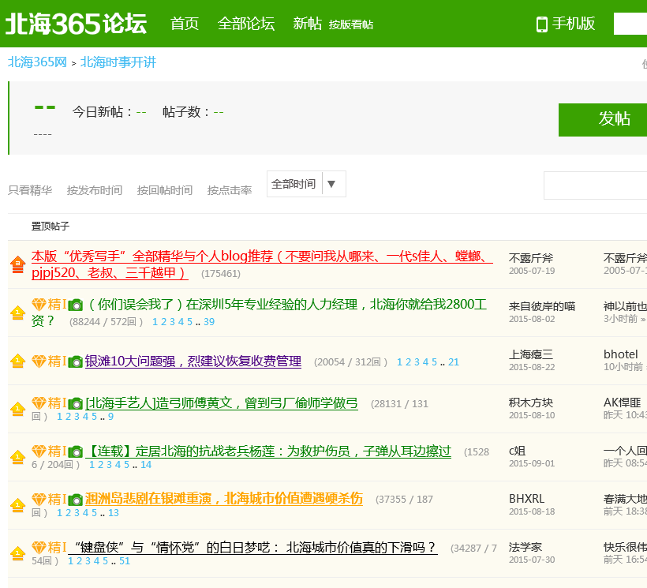The width and height of the screenshot is (647, 588).
Task: Sort posts by 按发布时间
Action: tap(95, 190)
